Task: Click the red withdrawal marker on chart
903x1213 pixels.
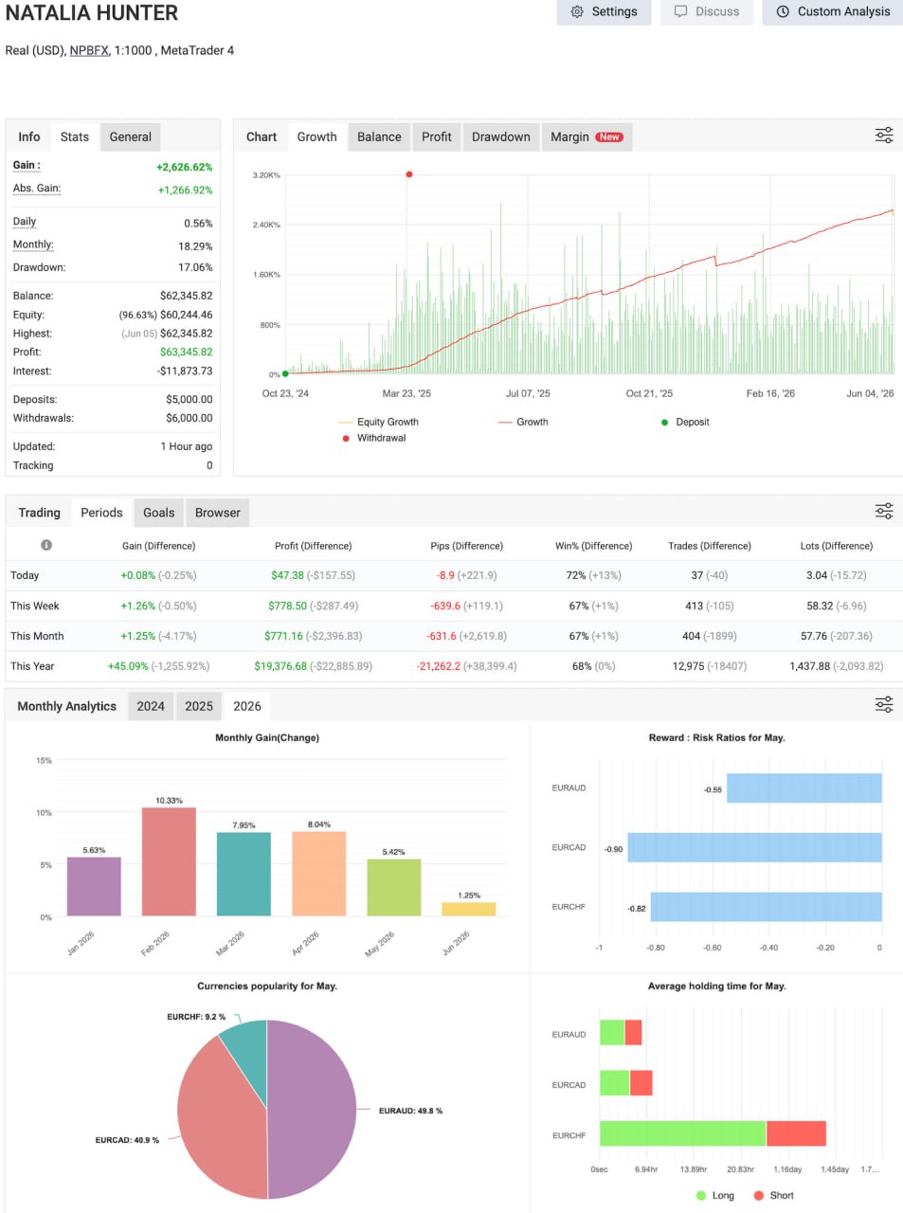Action: (x=409, y=174)
